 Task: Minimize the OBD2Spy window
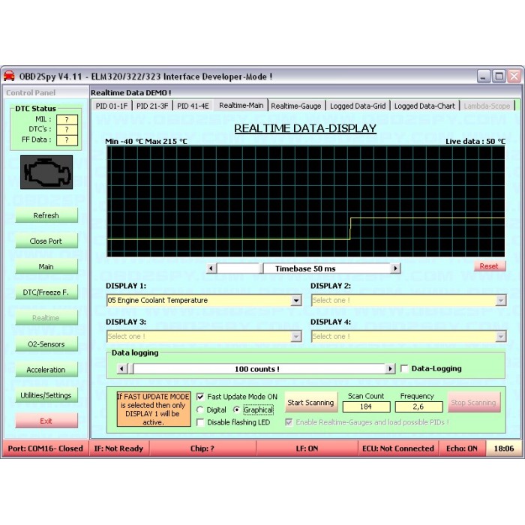(484, 76)
